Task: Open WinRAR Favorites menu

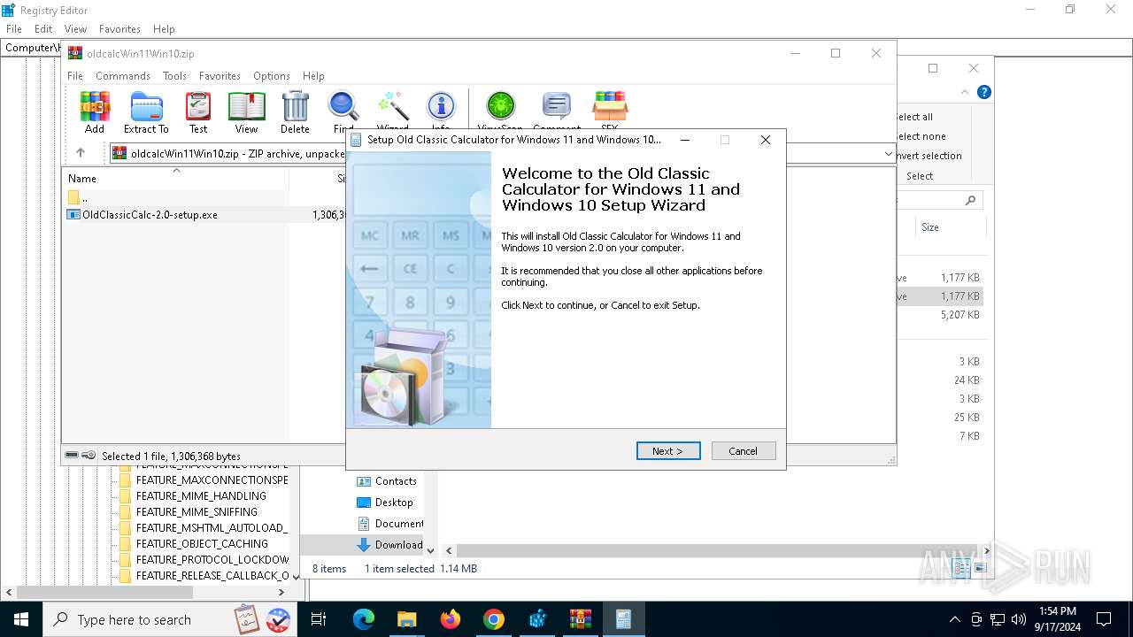Action: click(x=220, y=76)
